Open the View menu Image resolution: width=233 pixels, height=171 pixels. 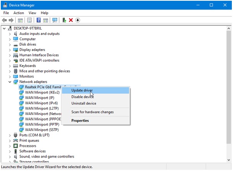click(32, 13)
